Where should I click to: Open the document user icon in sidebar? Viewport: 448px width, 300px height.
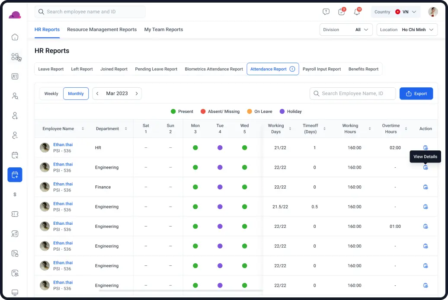pyautogui.click(x=15, y=273)
